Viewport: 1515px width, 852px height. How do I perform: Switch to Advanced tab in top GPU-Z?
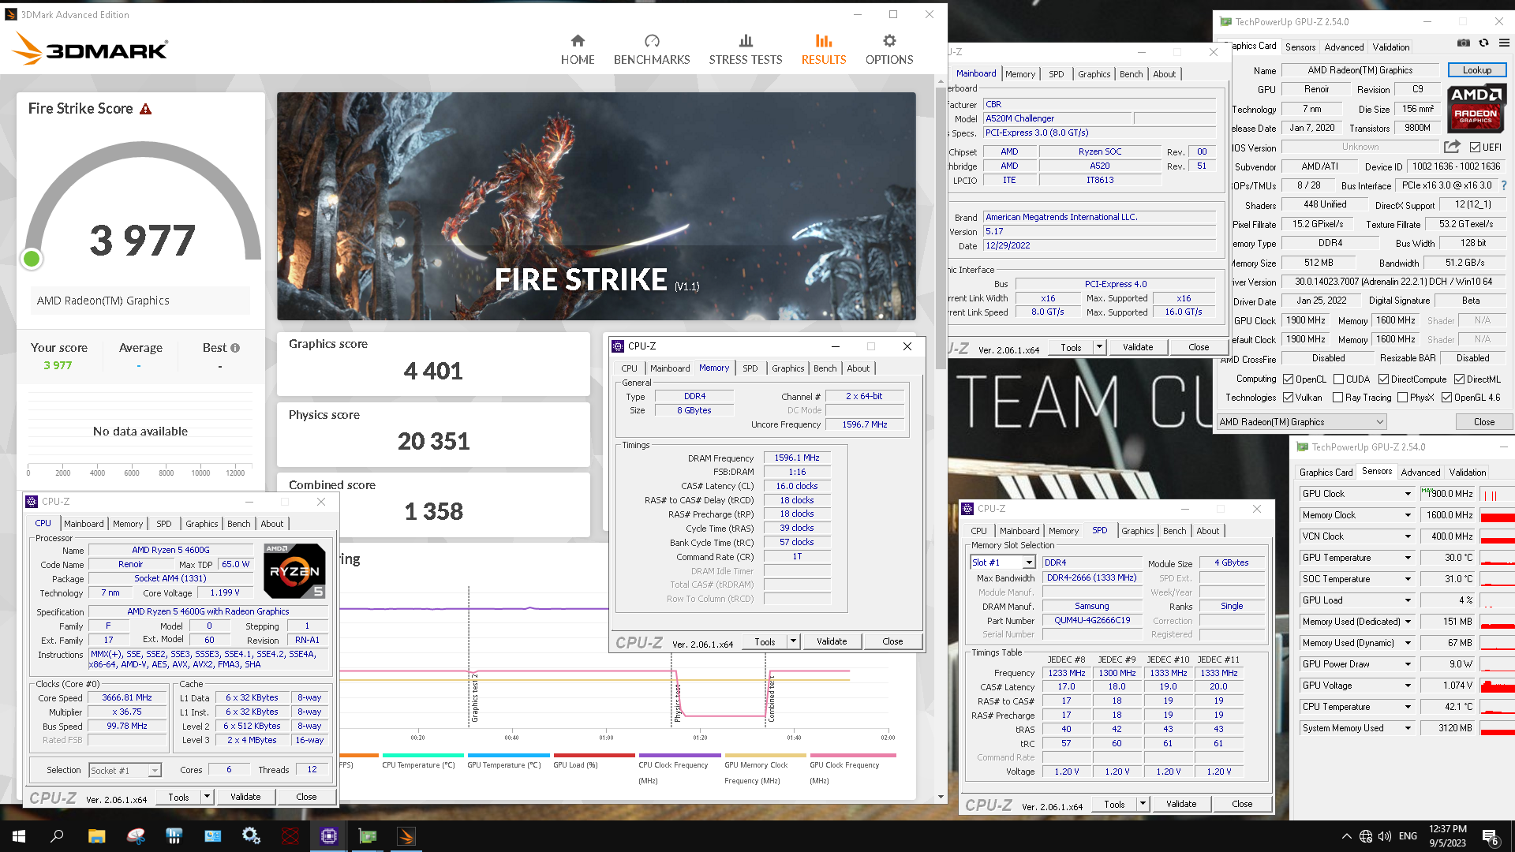point(1344,47)
